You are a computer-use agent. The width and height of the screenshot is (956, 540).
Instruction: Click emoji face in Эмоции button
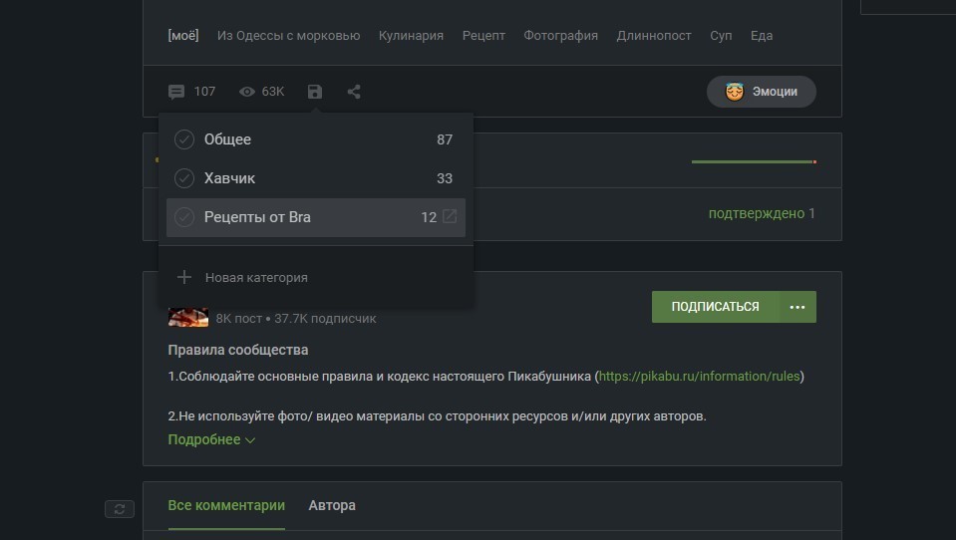point(735,92)
